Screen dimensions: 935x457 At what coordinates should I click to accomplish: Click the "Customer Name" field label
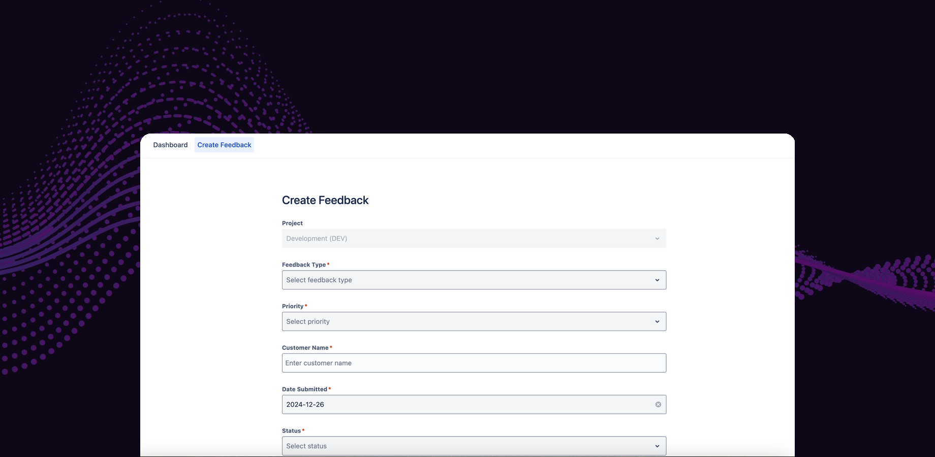(x=305, y=348)
